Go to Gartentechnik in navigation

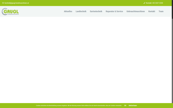(x=96, y=11)
